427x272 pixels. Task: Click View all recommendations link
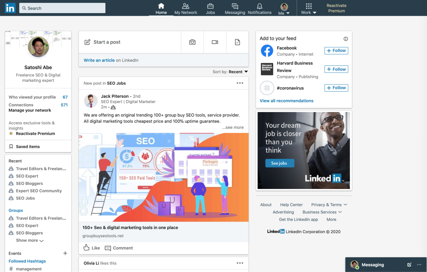[x=286, y=101]
